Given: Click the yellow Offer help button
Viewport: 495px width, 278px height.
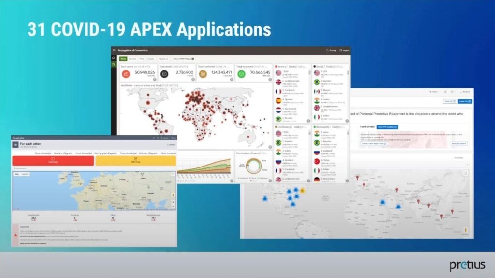Looking at the screenshot, I should click(136, 160).
